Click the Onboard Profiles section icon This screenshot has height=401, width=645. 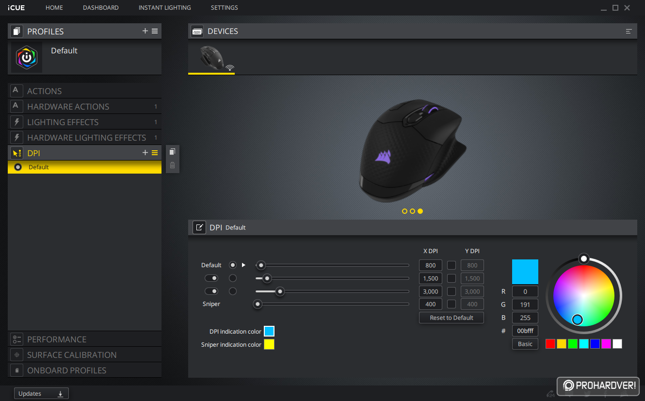16,370
